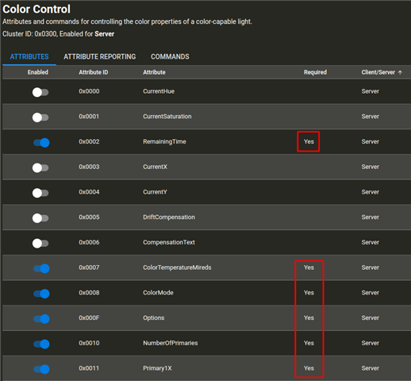411x381 pixels.
Task: Click the Server cell in CurrentSaturation row
Action: coord(371,117)
